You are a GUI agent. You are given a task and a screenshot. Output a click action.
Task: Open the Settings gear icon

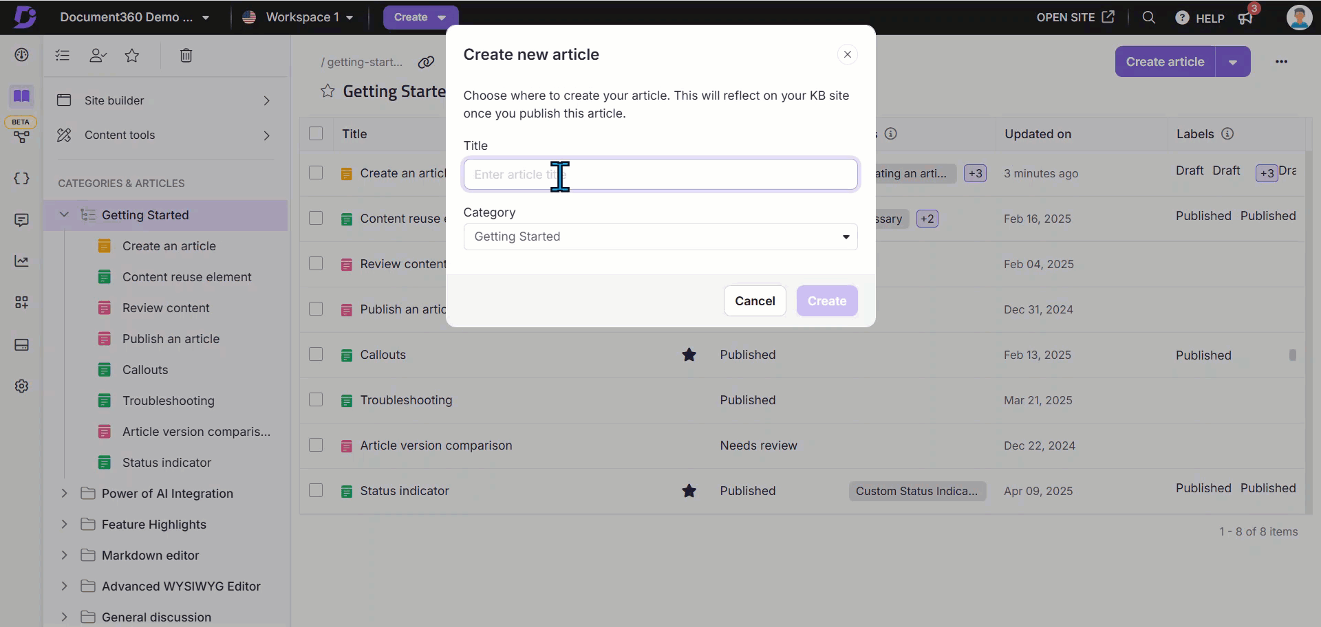point(21,386)
